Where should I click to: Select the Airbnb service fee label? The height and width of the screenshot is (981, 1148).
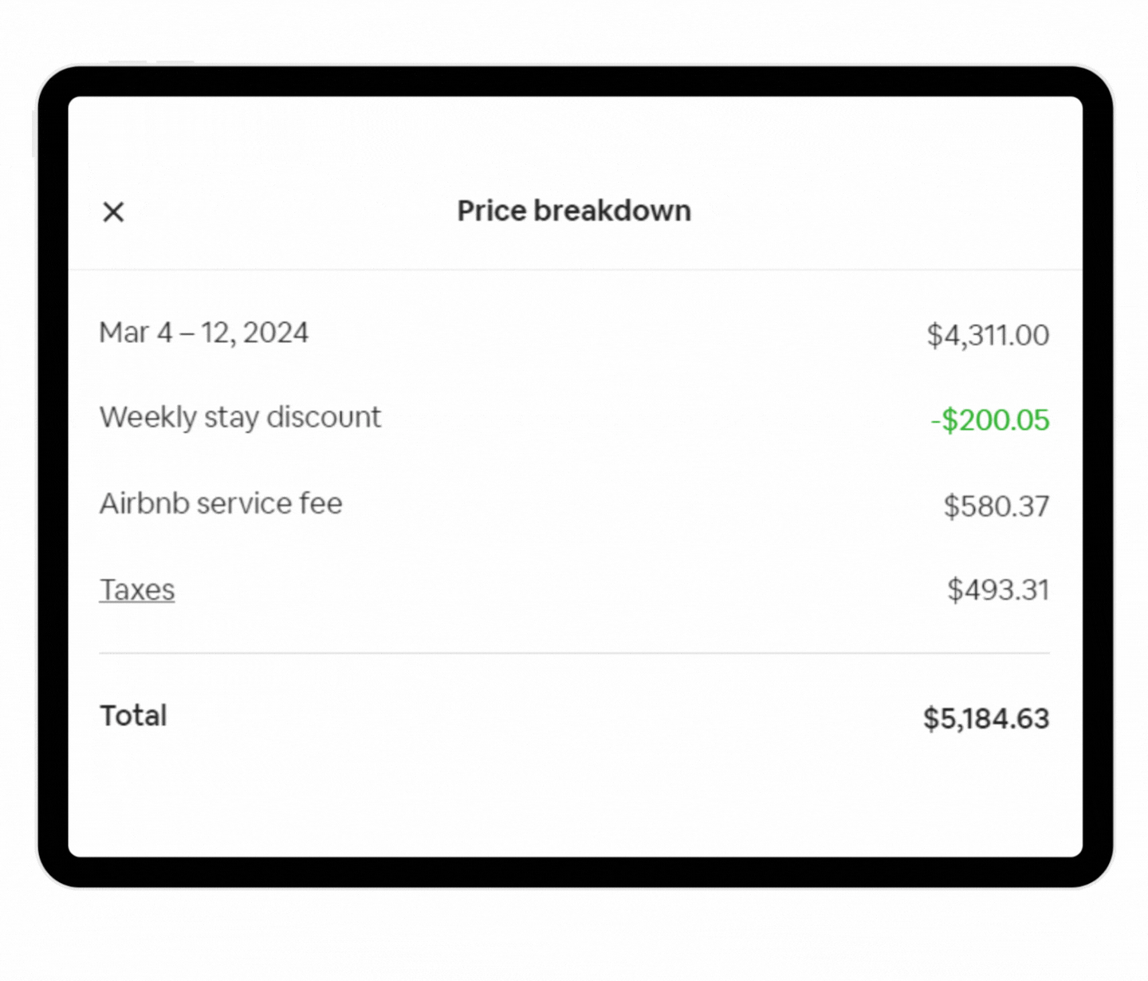221,503
